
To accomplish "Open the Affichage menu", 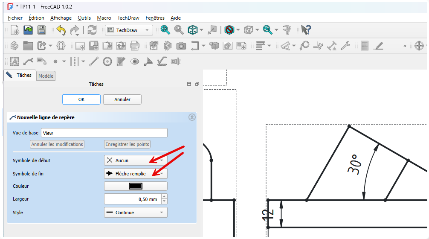I will (61, 18).
